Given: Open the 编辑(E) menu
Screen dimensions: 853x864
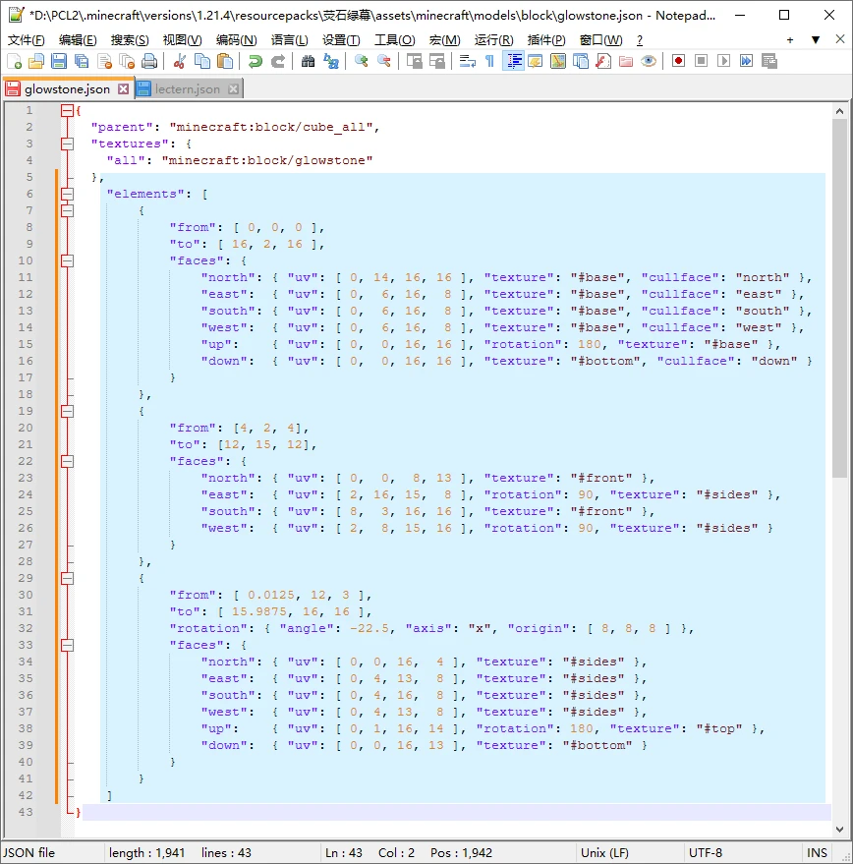Looking at the screenshot, I should [78, 39].
